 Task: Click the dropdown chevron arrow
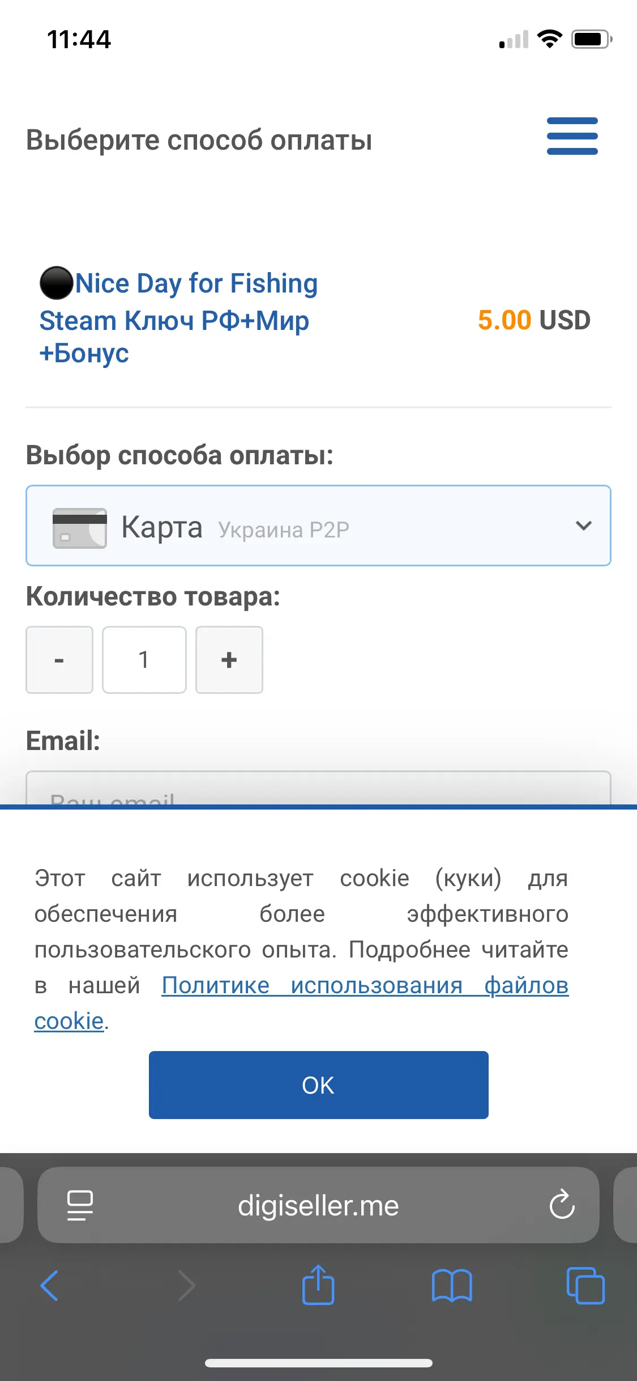pos(583,526)
